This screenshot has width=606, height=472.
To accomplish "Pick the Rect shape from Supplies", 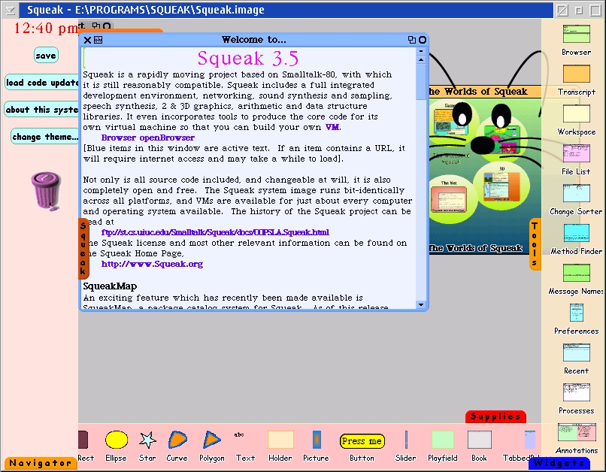I will [83, 440].
